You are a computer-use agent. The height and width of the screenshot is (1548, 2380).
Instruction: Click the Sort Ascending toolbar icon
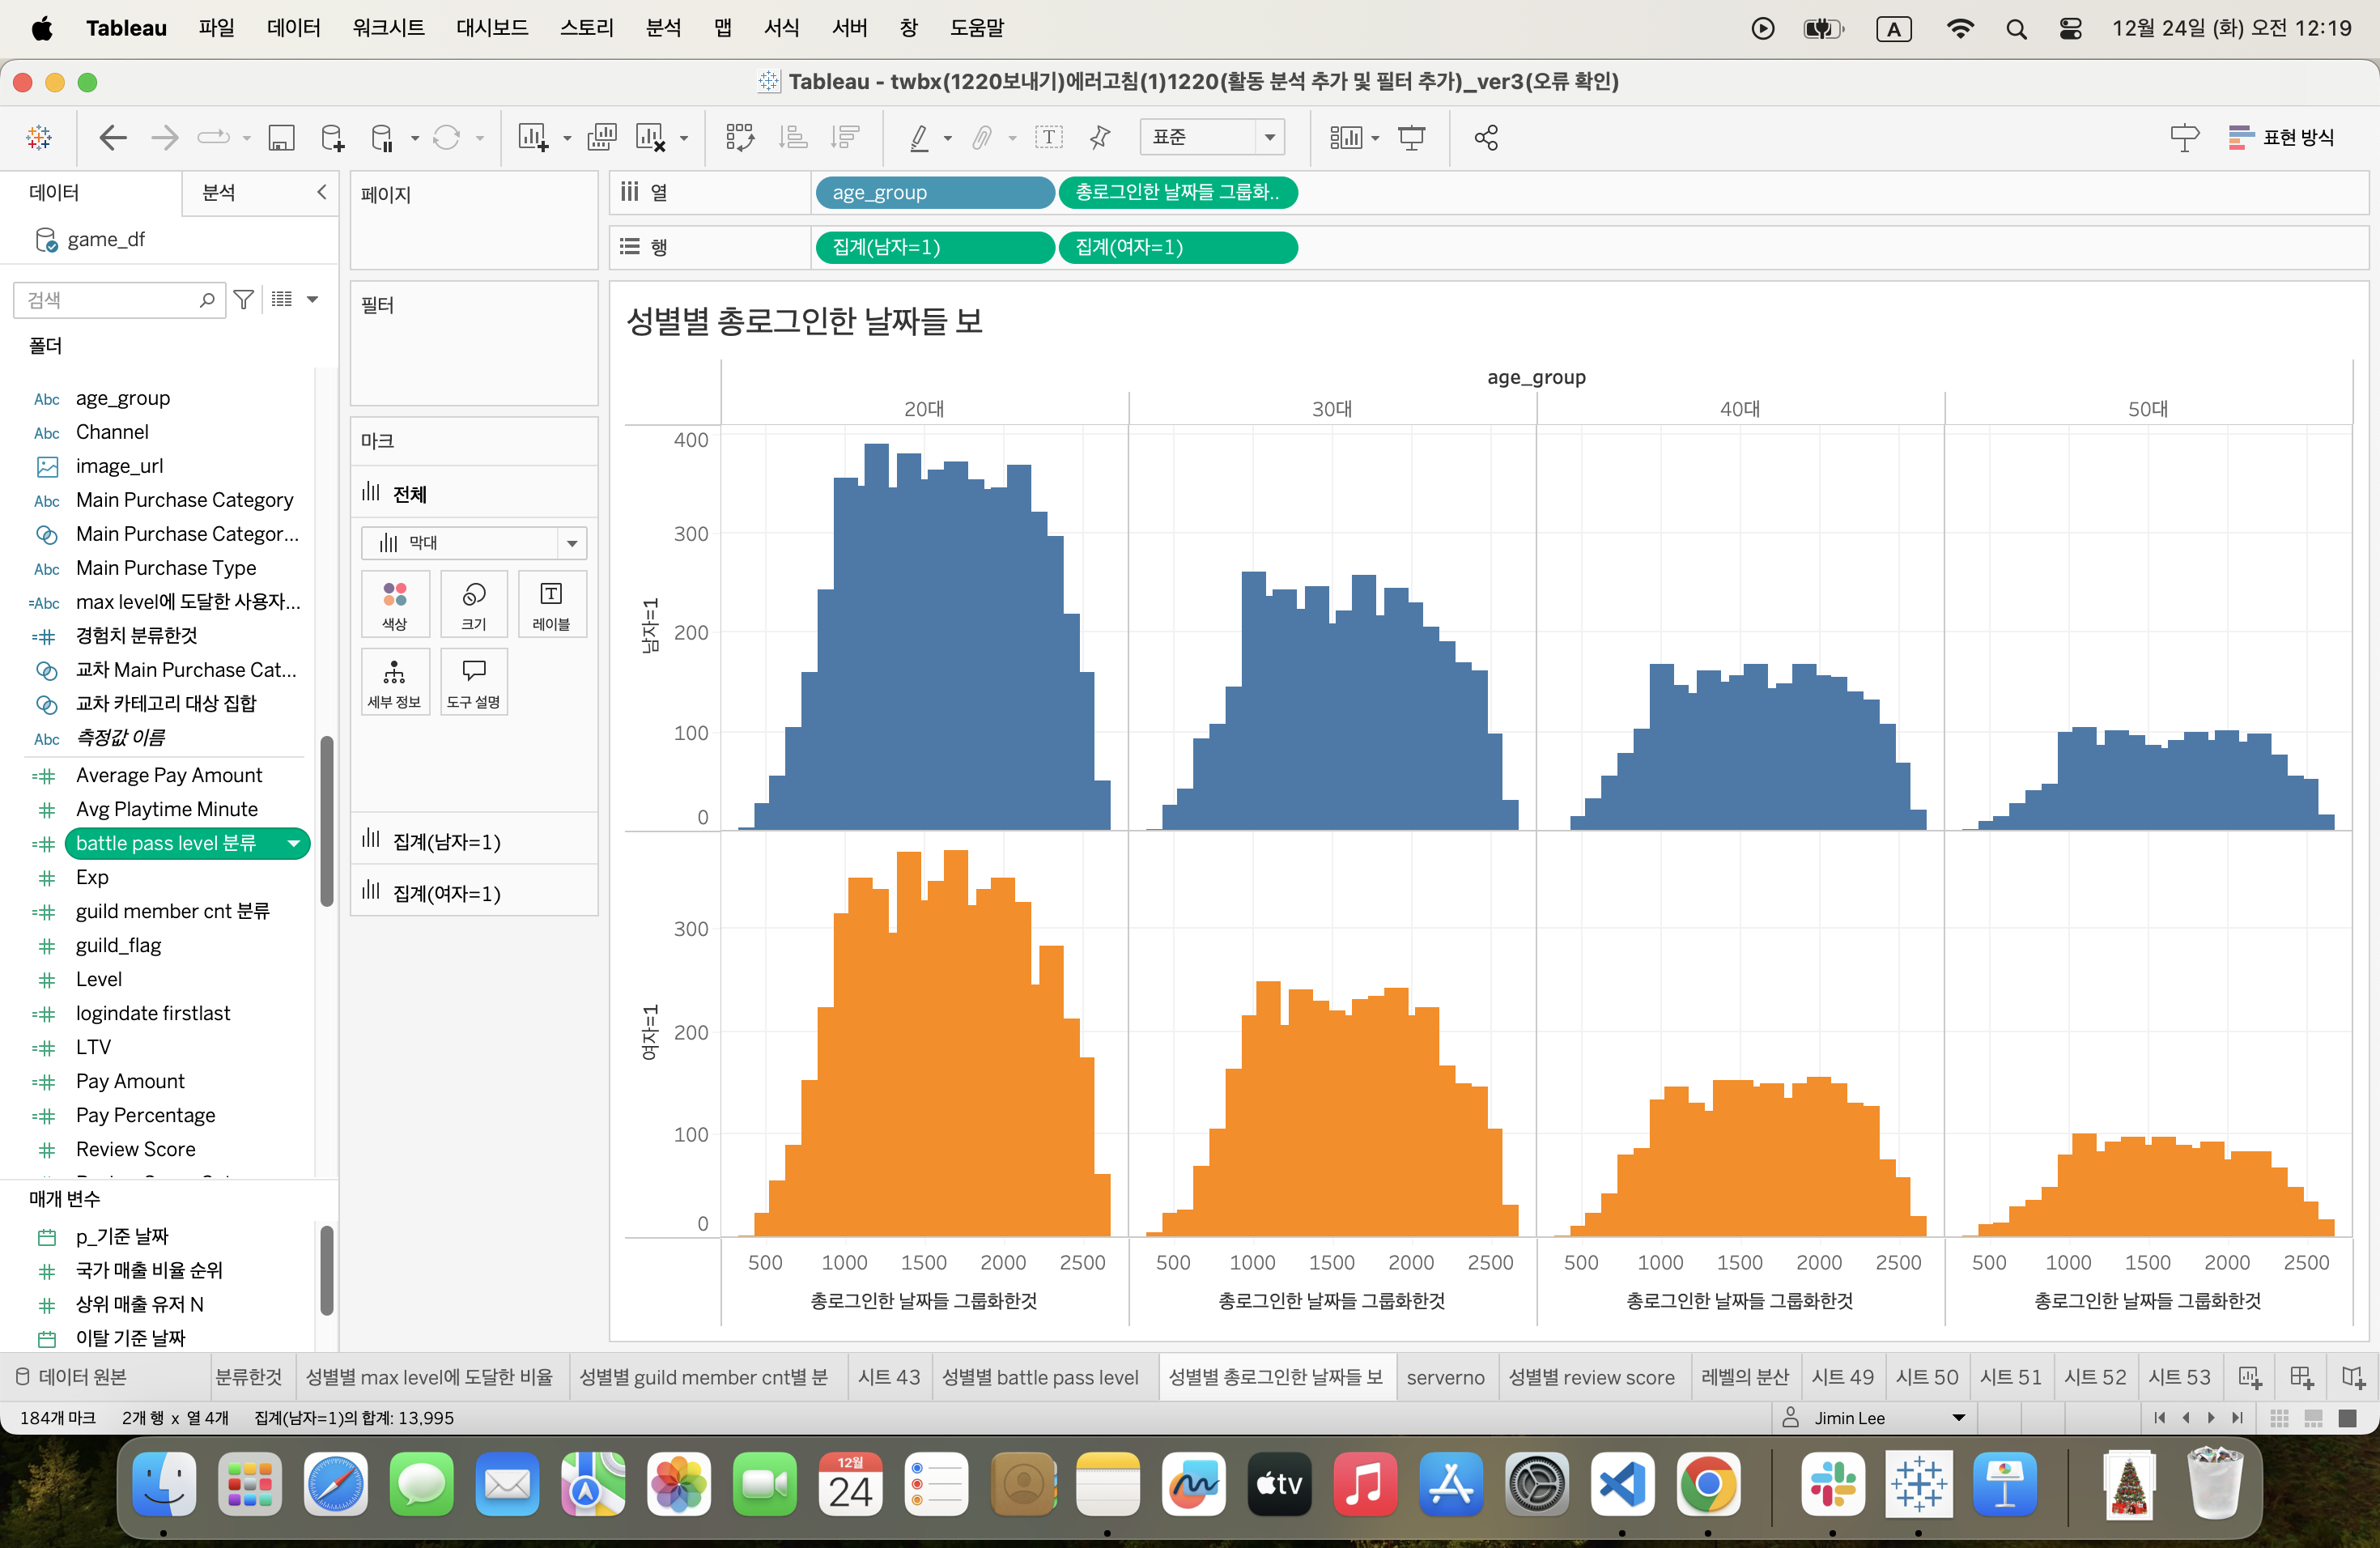[x=793, y=138]
